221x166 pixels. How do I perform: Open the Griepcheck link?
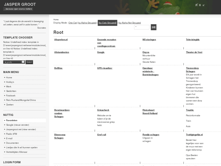point(103,110)
